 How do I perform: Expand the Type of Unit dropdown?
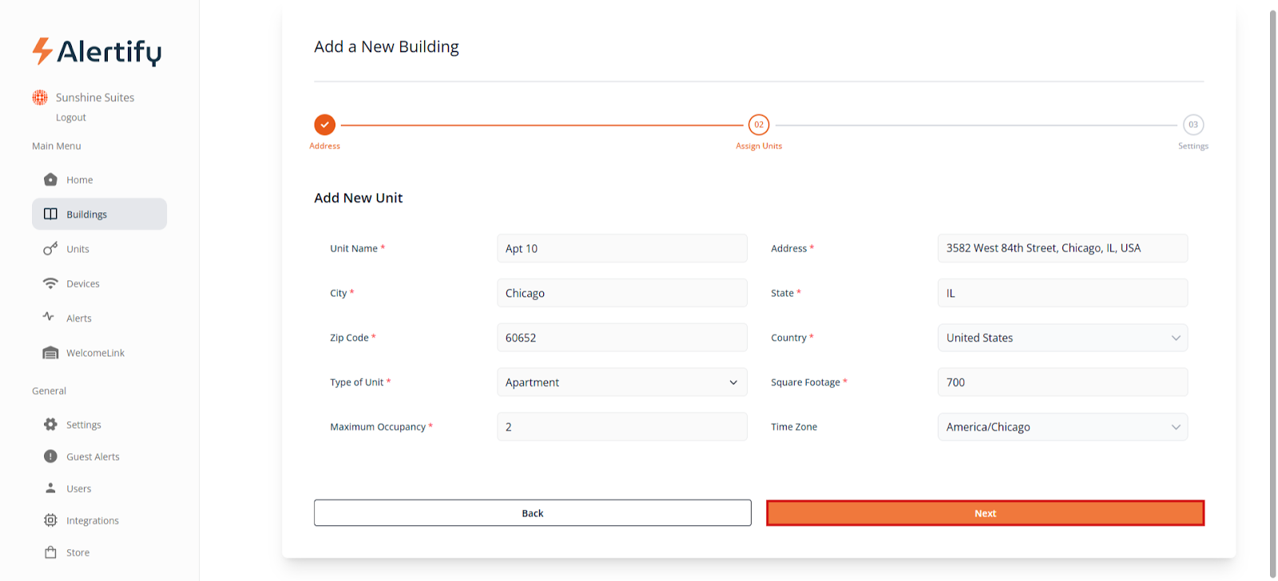(x=621, y=382)
